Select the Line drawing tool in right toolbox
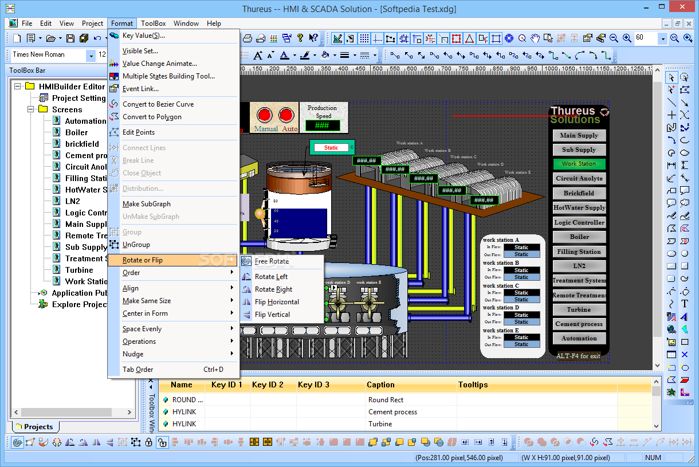This screenshot has width=699, height=467. click(671, 103)
